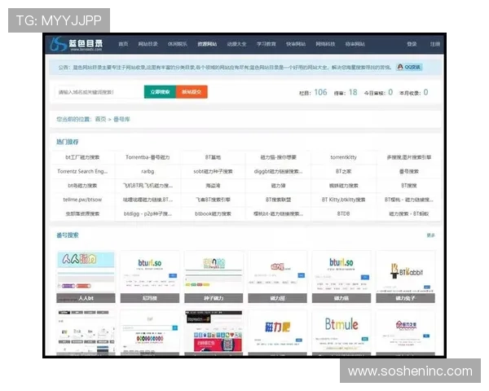The height and width of the screenshot is (391, 489).
Task: Open the thumbnail with red QR-code banner
Action: point(214,332)
